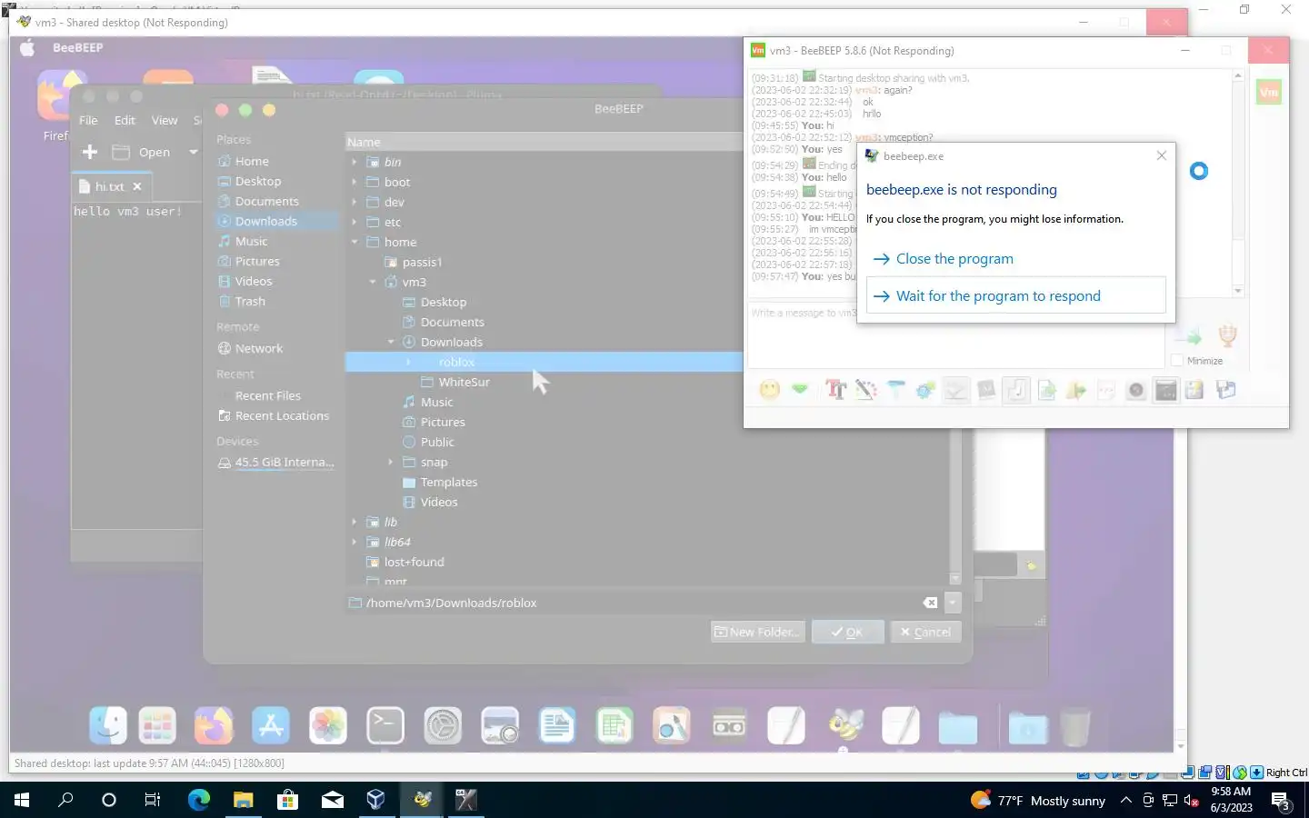Open the path history dropdown in file dialog
Viewport: 1309px width, 818px height.
pos(953,603)
